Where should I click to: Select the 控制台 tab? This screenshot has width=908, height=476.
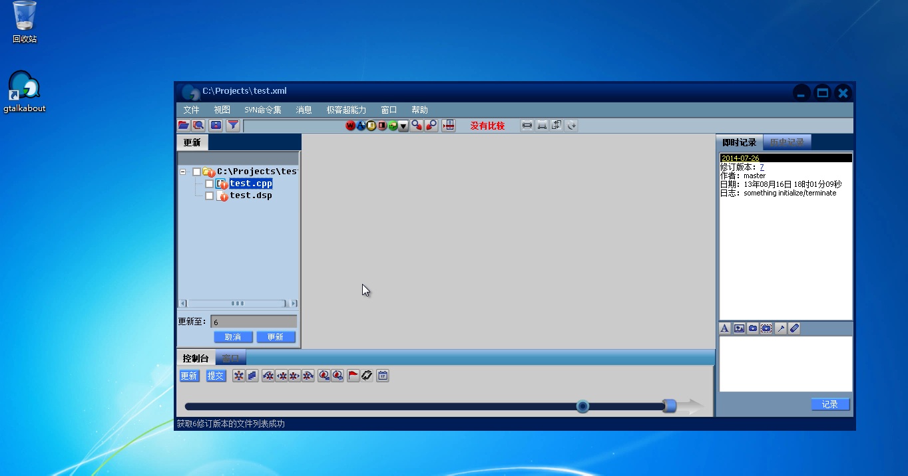[x=196, y=358]
